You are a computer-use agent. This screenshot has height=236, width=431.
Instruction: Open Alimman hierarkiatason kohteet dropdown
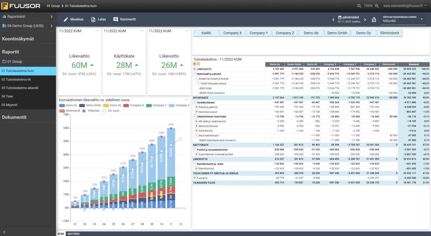click(x=421, y=19)
